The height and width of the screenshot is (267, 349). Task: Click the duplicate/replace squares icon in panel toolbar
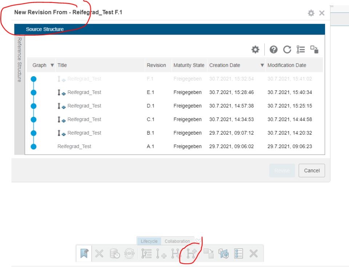314,49
